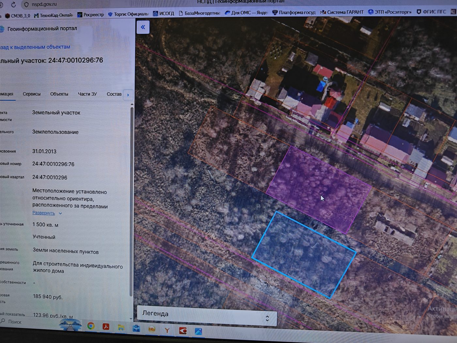
Task: Click the 123.96 руб./кв. м value
Action: pos(53,316)
